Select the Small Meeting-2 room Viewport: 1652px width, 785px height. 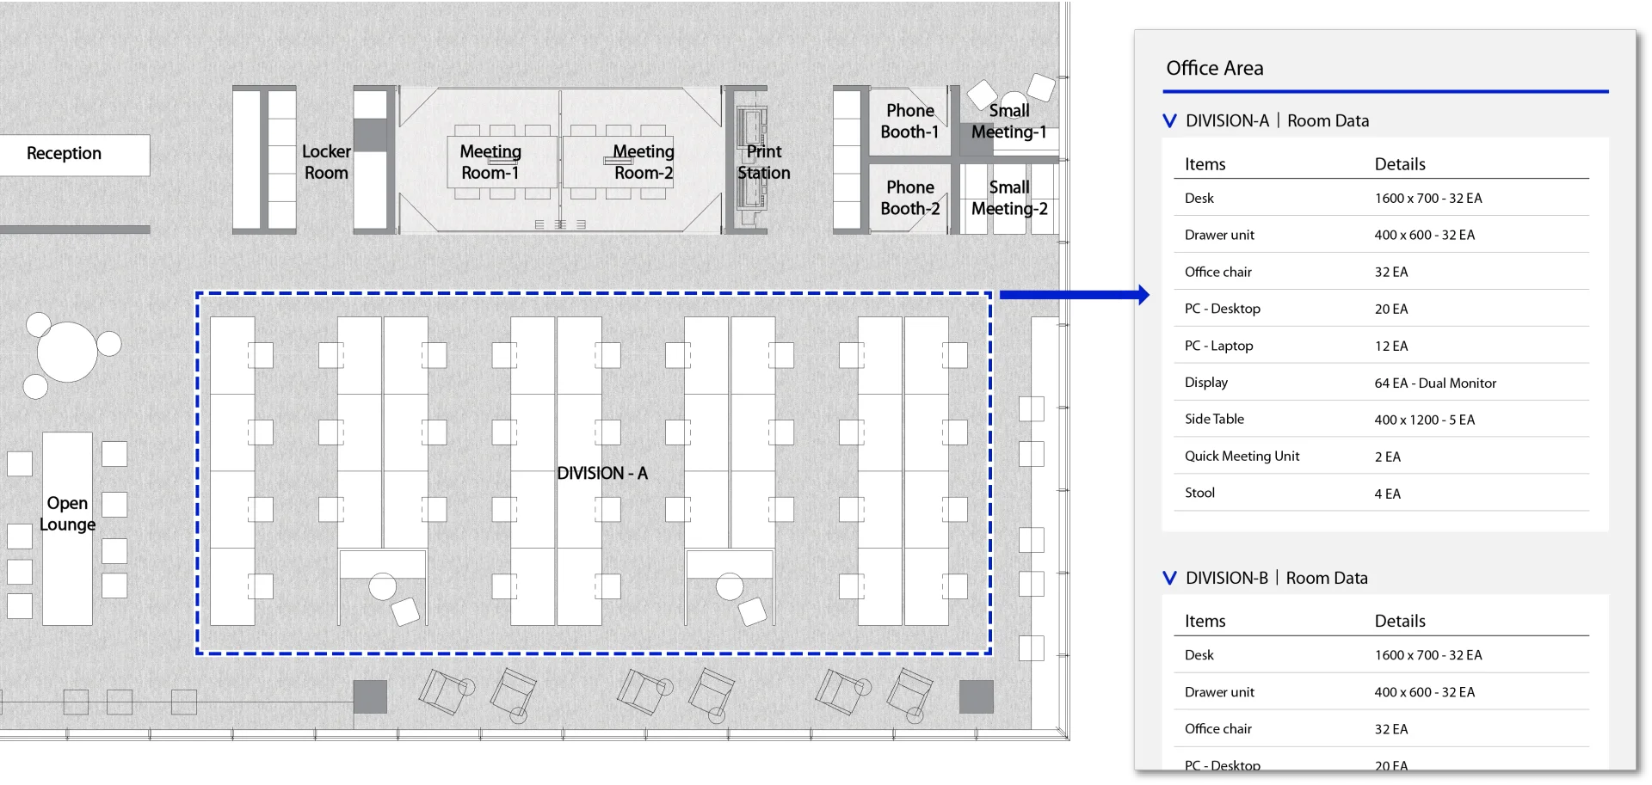[1009, 198]
